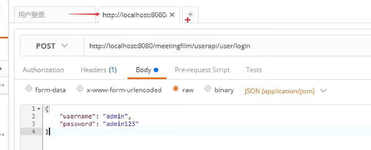This screenshot has width=371, height=150.
Task: Select the binary body type radio
Action: tap(208, 89)
